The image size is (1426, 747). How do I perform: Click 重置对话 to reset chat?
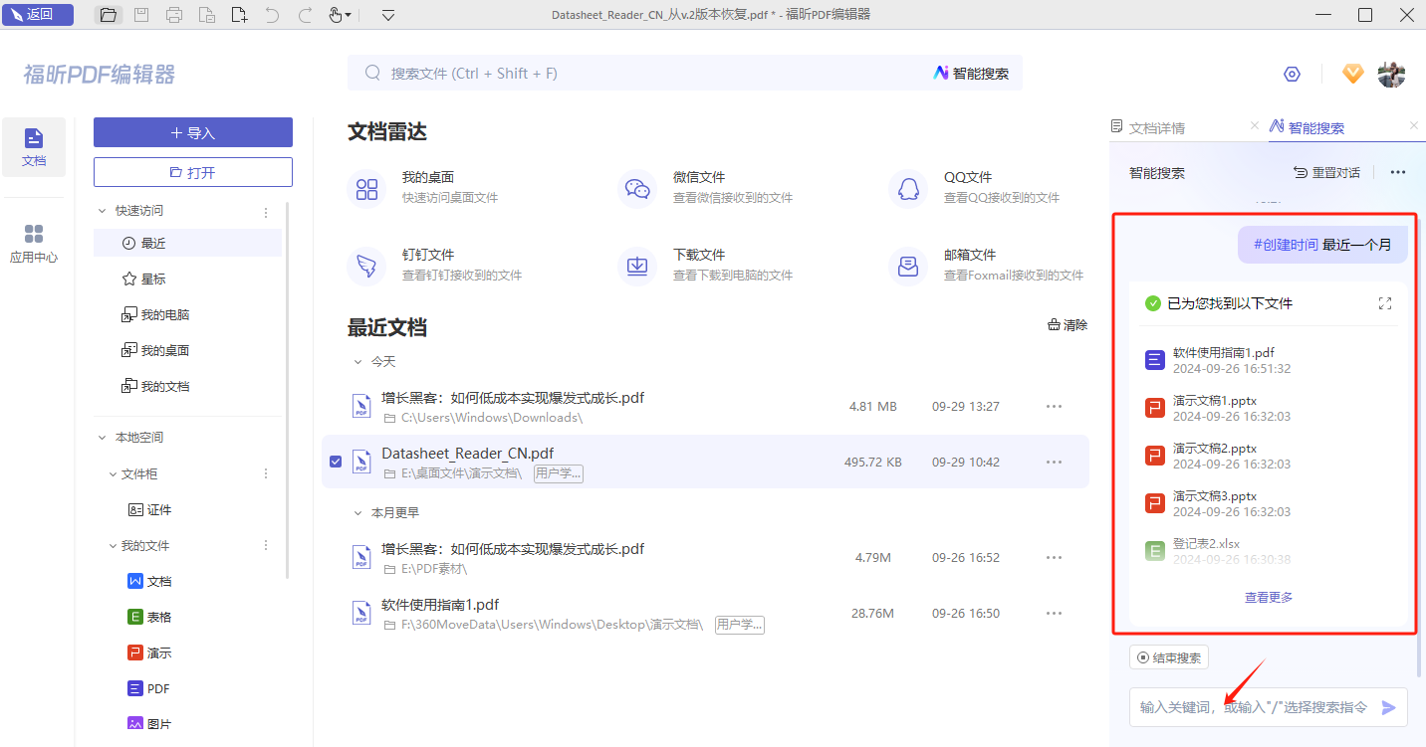pyautogui.click(x=1326, y=172)
